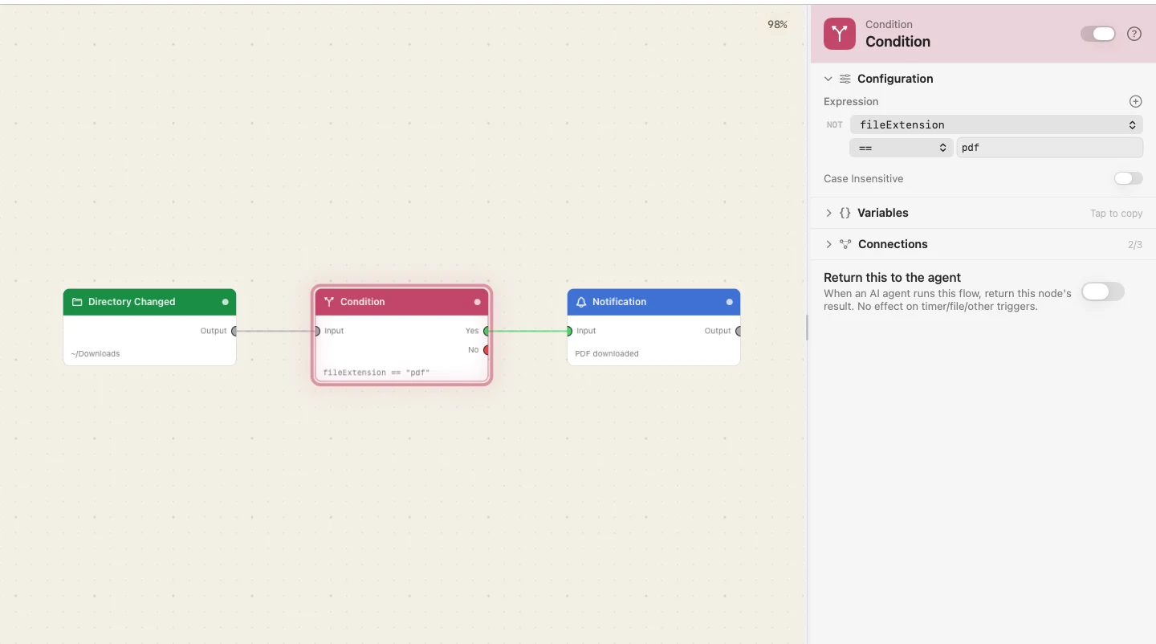
Task: Click the Tap to copy label
Action: coord(1116,214)
